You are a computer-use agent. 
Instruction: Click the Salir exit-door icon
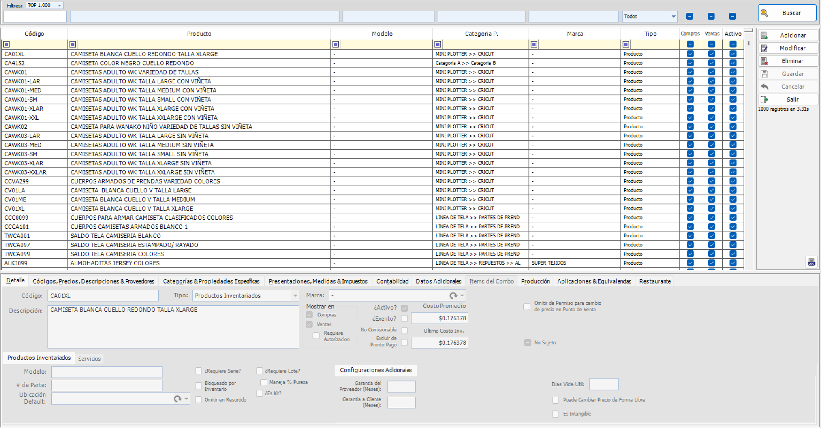764,99
